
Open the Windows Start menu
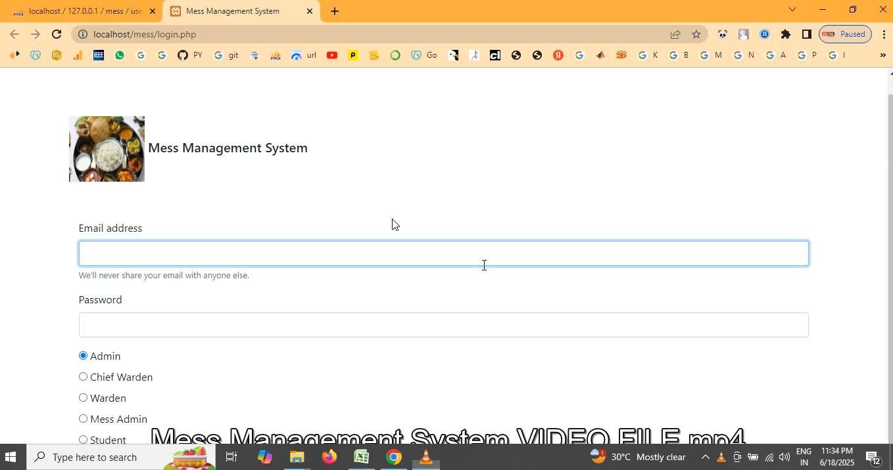pos(11,457)
